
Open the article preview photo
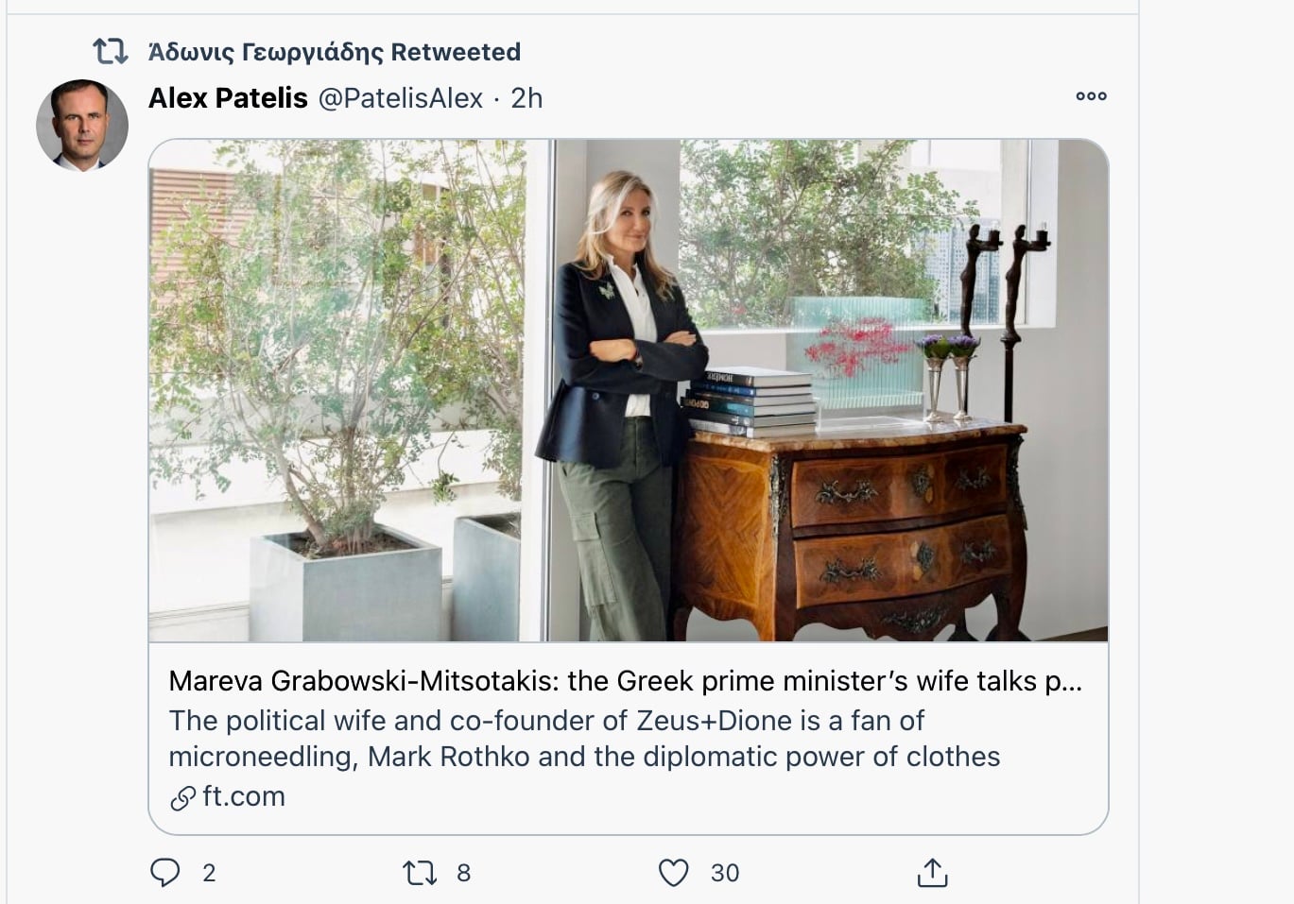click(628, 390)
